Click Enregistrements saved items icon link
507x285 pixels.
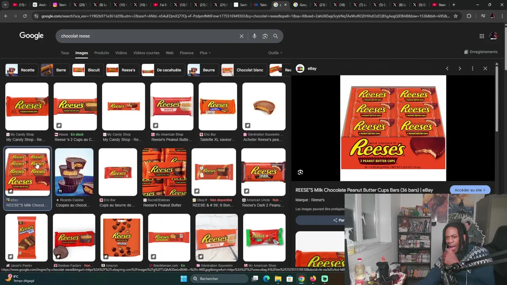coord(481,52)
